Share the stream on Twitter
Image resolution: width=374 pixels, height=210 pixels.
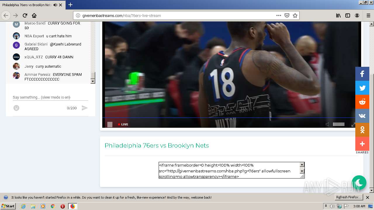[362, 88]
